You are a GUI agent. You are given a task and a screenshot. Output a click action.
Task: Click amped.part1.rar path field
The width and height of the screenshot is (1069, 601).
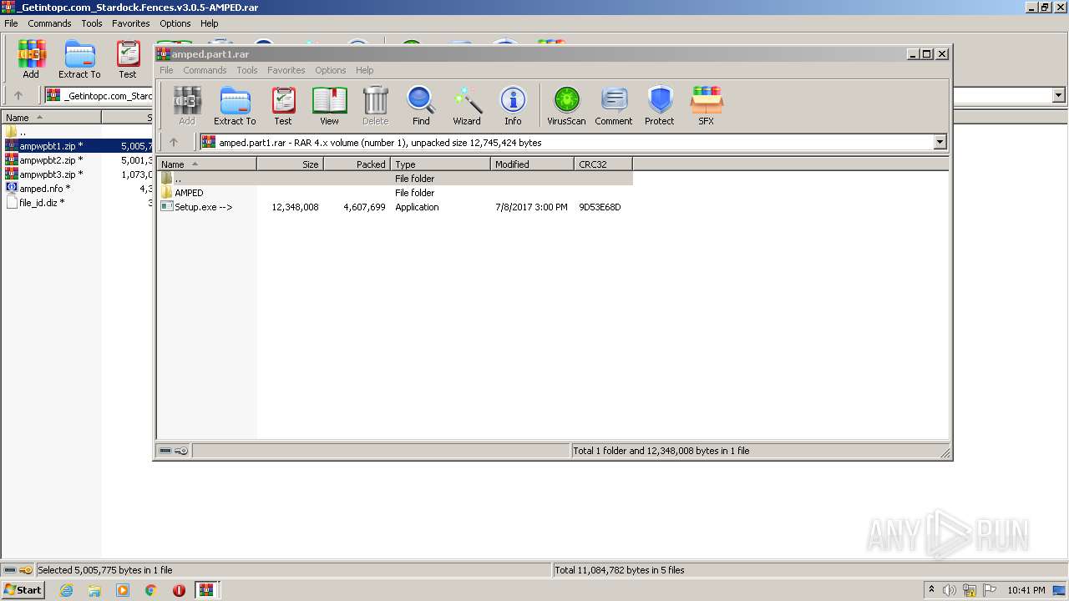pyautogui.click(x=566, y=143)
